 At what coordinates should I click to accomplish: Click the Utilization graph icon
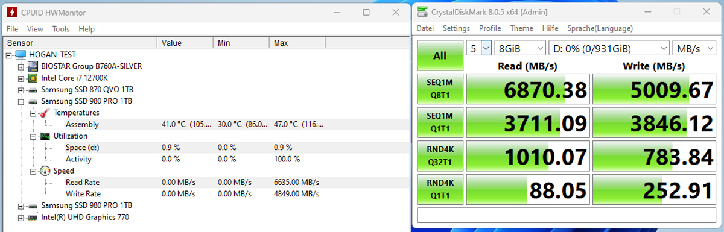click(x=45, y=136)
